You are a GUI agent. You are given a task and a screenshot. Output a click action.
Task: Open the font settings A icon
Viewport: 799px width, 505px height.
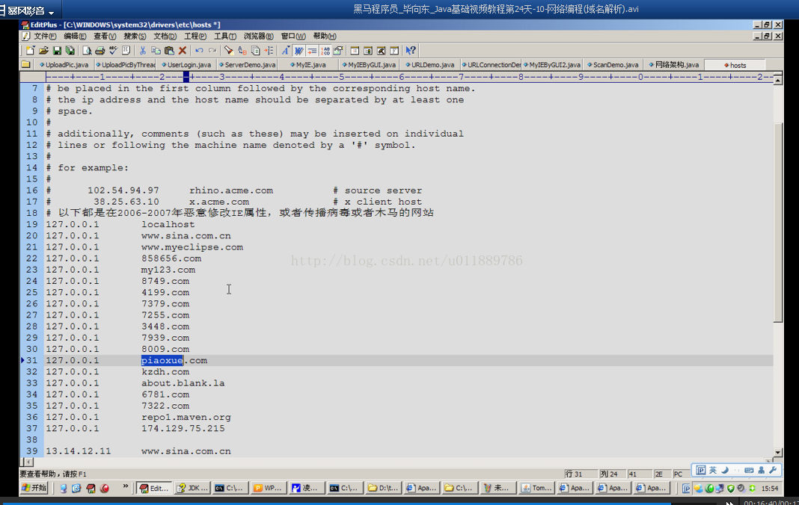tap(285, 50)
